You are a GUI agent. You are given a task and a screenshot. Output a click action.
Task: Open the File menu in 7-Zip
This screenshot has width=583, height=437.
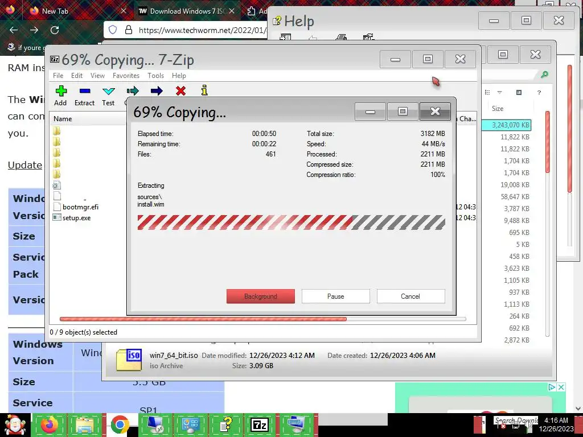pyautogui.click(x=58, y=76)
